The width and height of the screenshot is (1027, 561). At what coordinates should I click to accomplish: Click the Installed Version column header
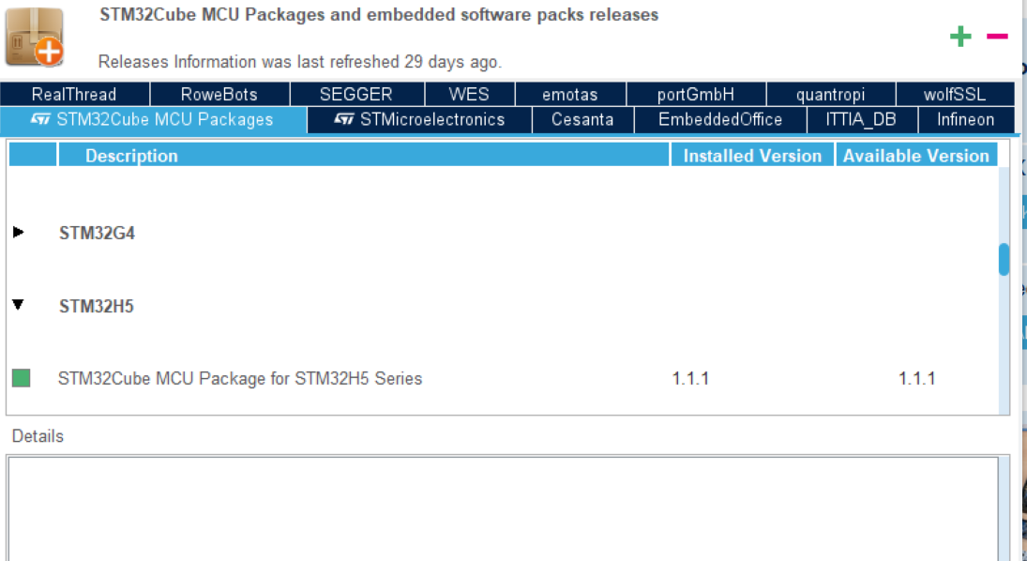748,156
